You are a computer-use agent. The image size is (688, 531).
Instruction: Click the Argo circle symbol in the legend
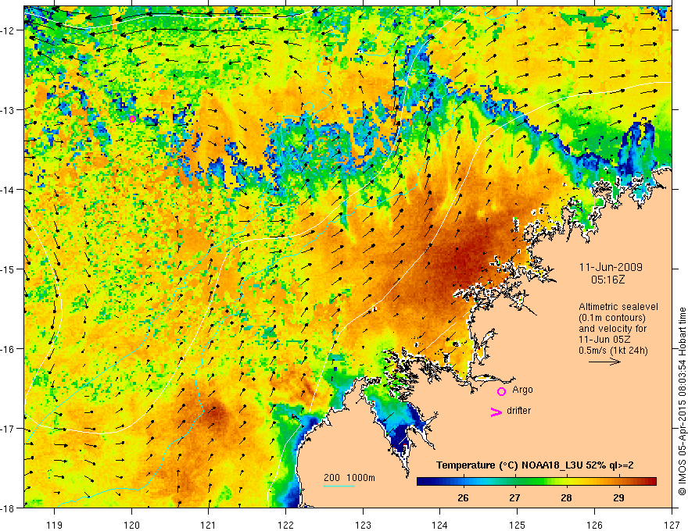(x=501, y=391)
